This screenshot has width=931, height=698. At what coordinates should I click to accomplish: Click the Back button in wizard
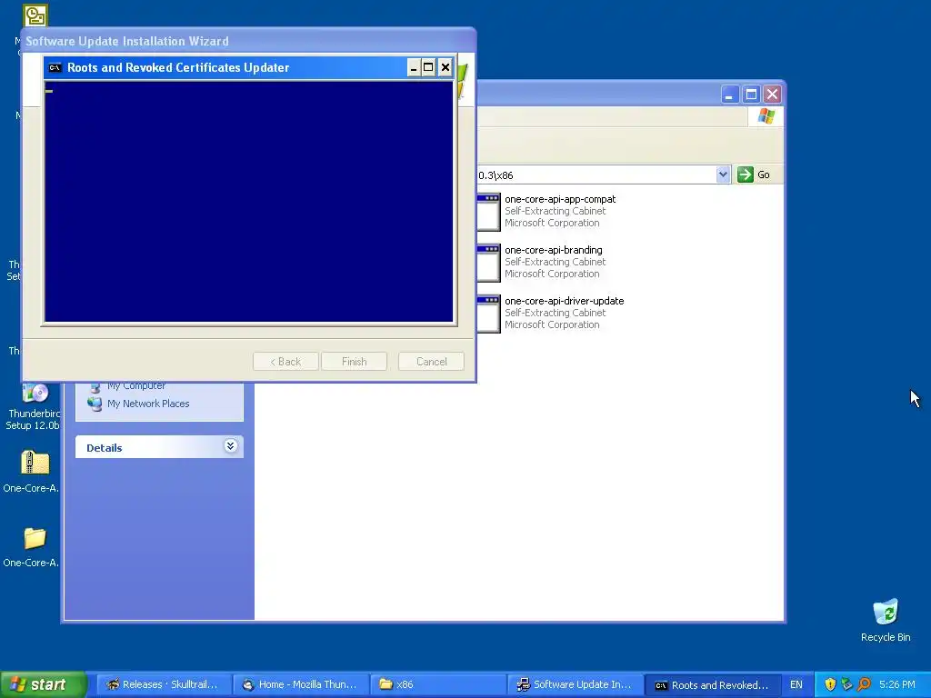click(x=285, y=362)
